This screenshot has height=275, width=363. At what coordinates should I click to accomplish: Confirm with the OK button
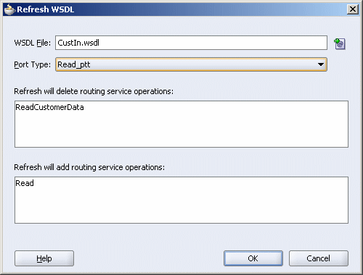253,258
